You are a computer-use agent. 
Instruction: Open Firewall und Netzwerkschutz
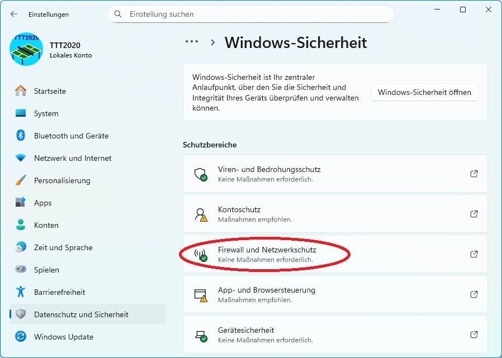(x=335, y=254)
